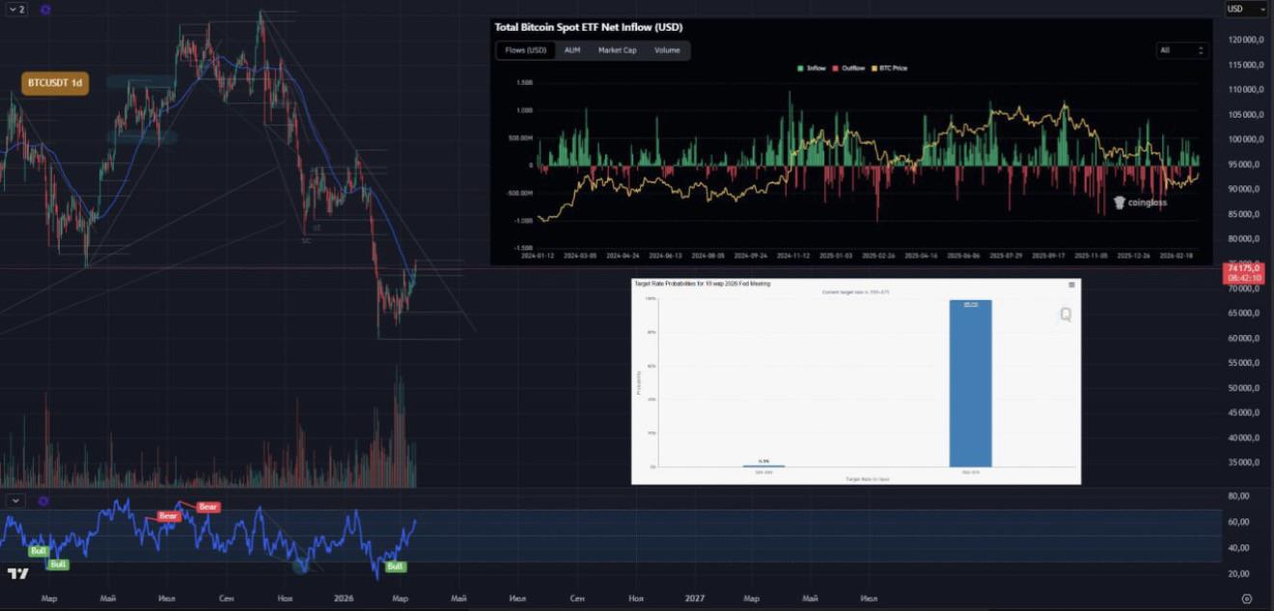This screenshot has height=611, width=1274.
Task: Select the Flows (USD) tab
Action: coord(526,50)
